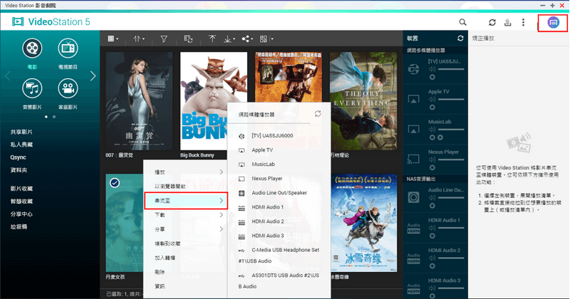The image size is (570, 299).
Task: Click the Nexus Player cast device icon
Action: pyautogui.click(x=414, y=159)
